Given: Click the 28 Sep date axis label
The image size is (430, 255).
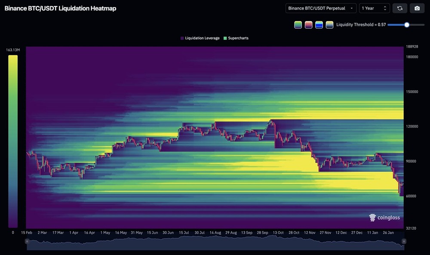Looking at the screenshot, I should (x=262, y=233).
